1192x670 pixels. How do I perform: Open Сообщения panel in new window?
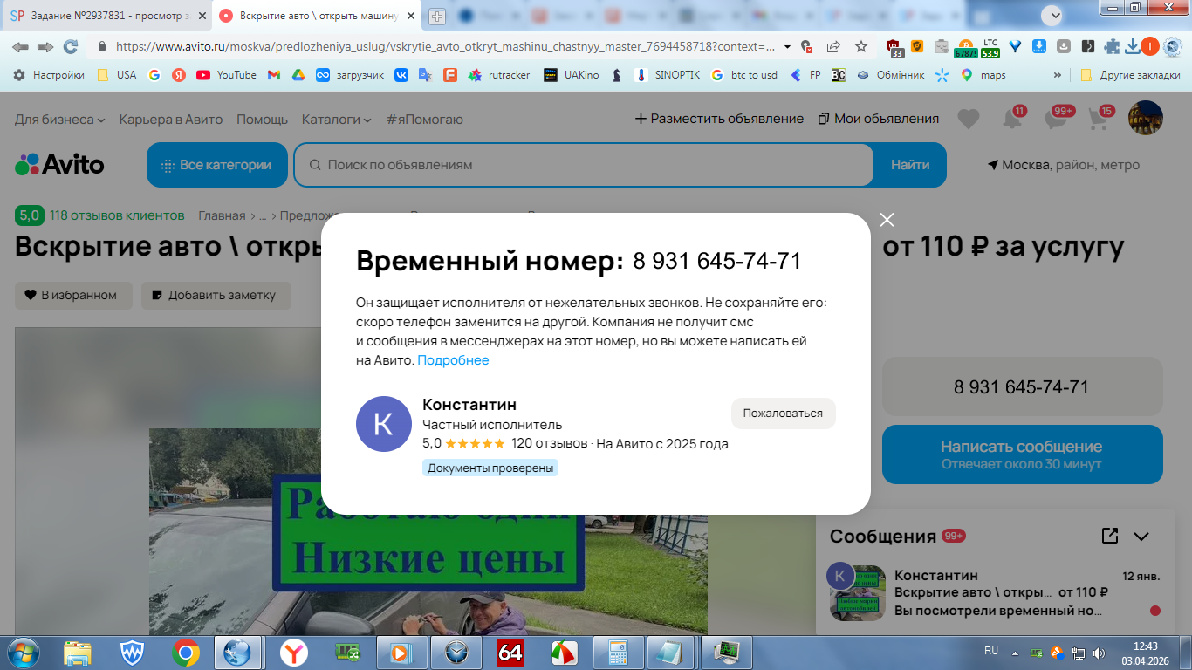tap(1110, 536)
